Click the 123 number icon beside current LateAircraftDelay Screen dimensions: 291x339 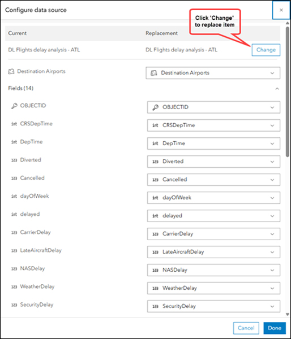tap(14, 250)
